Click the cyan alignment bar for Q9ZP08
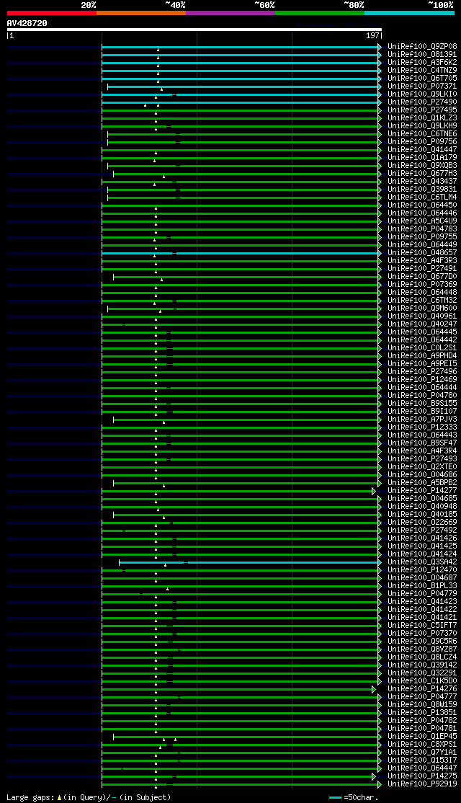The image size is (461, 803). pos(240,47)
